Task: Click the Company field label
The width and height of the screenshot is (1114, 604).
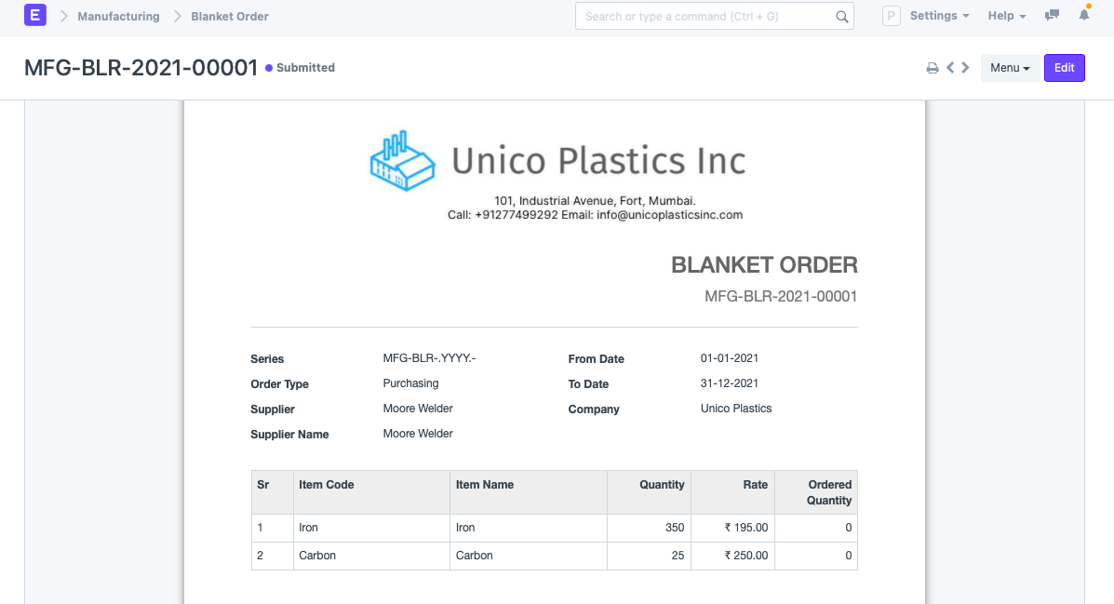Action: coord(594,409)
